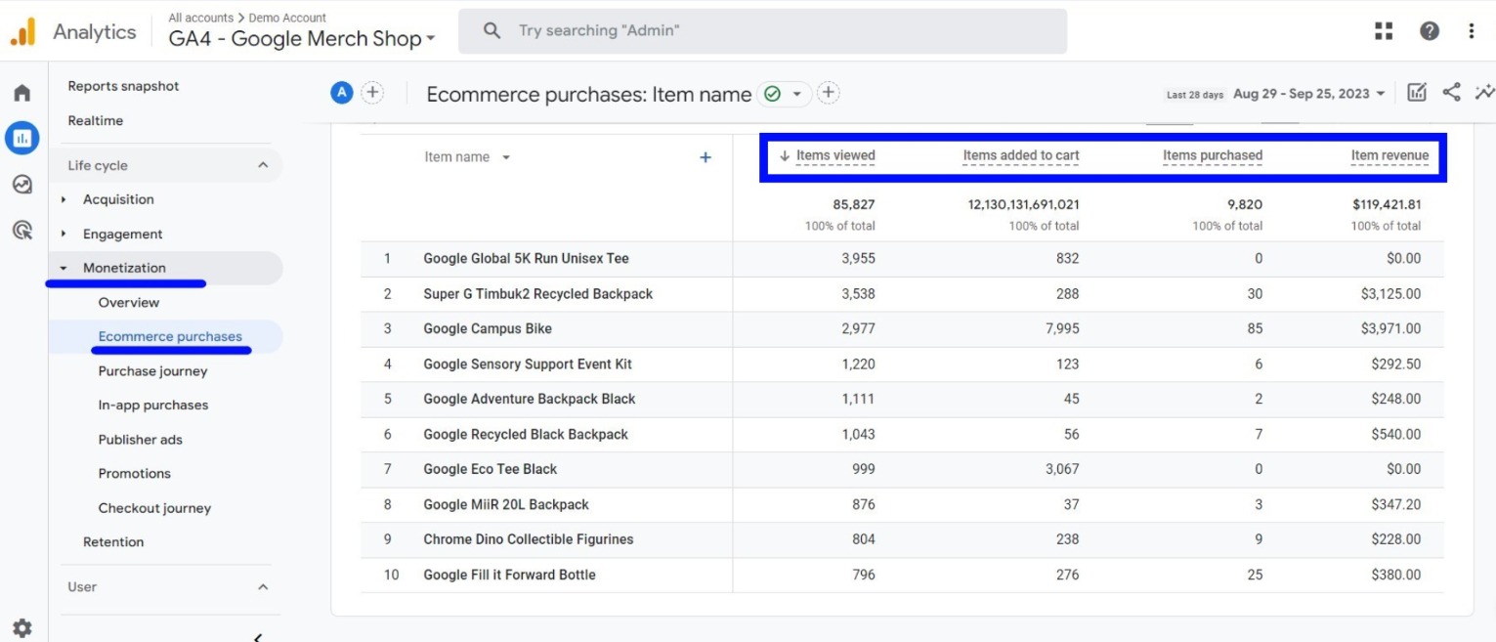Open the Purchase journey report
Screen dimensions: 1496x642
[152, 371]
